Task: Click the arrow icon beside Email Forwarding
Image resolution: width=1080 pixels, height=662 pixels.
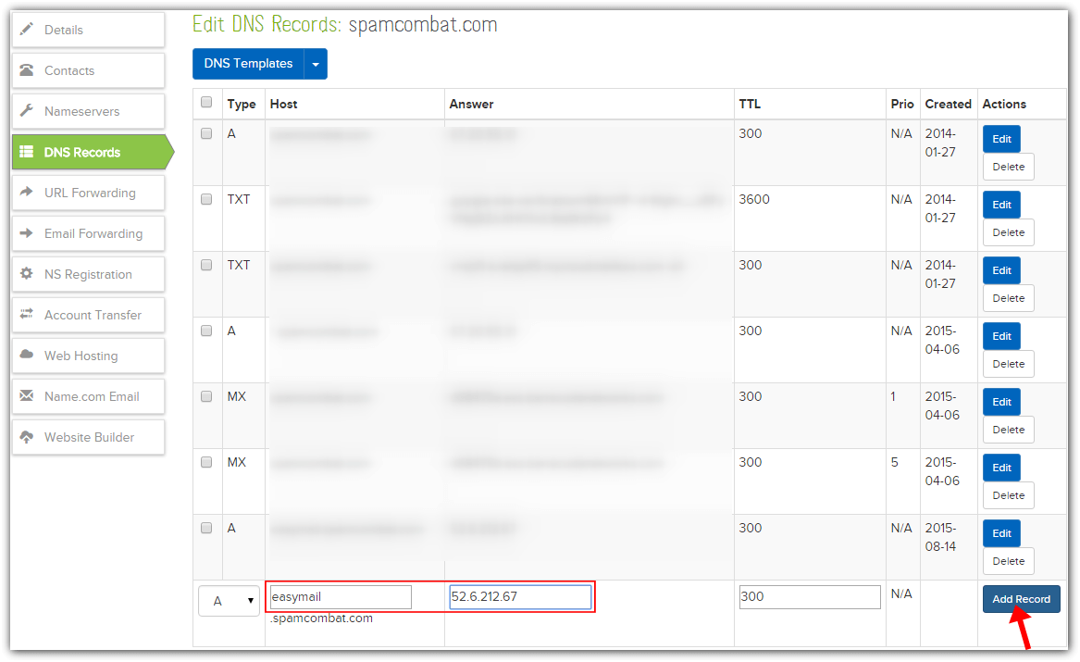Action: (26, 232)
